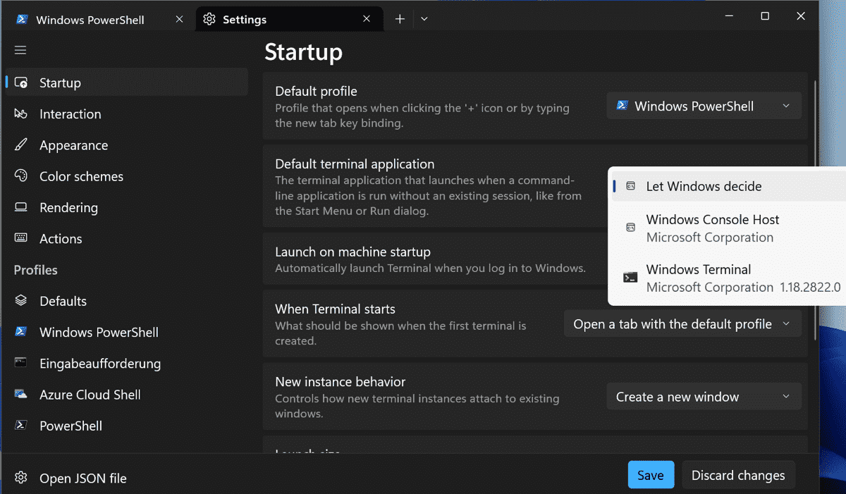
Task: Switch to the Settings tab
Action: (289, 20)
